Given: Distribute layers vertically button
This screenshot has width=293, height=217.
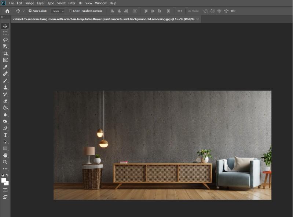Looking at the screenshot, I should click(135, 11).
